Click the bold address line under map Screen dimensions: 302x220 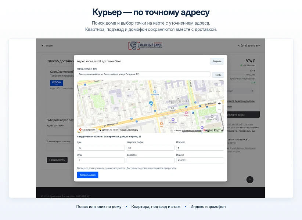click(109, 136)
